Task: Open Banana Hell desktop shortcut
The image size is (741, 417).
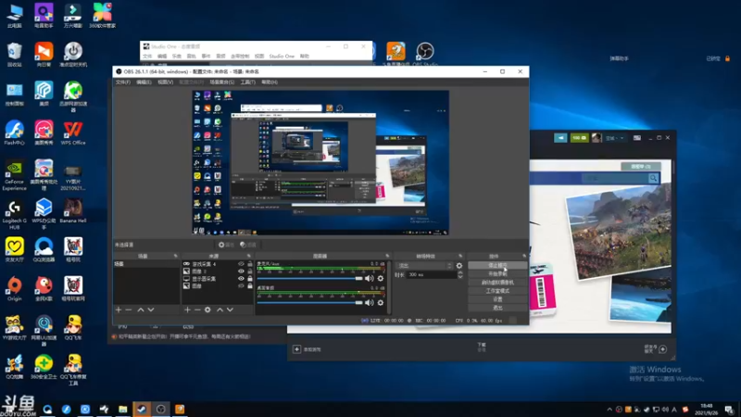Action: [73, 211]
